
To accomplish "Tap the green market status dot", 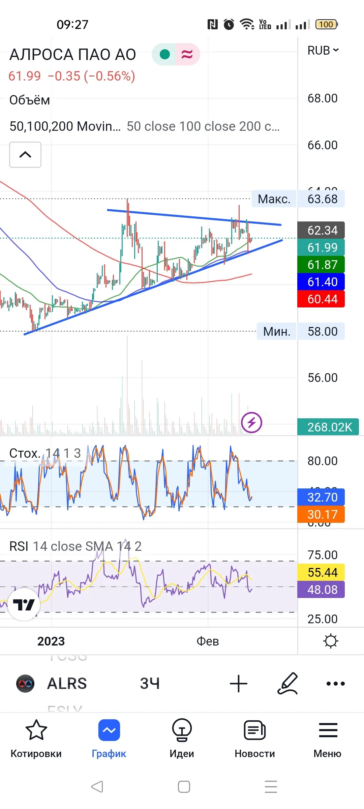I will click(x=164, y=54).
